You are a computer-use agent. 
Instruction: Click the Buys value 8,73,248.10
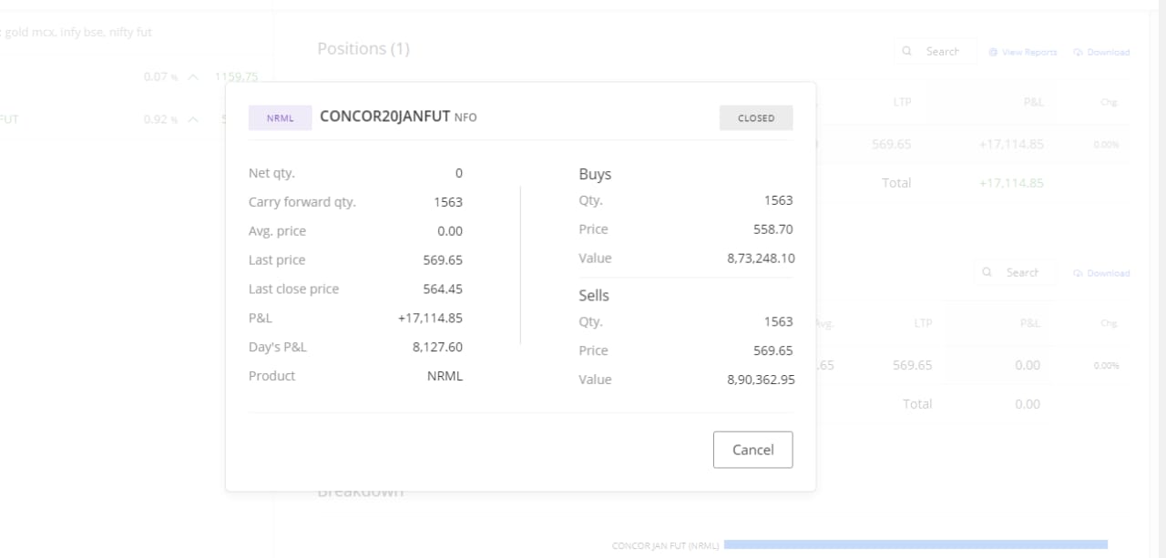tap(761, 259)
